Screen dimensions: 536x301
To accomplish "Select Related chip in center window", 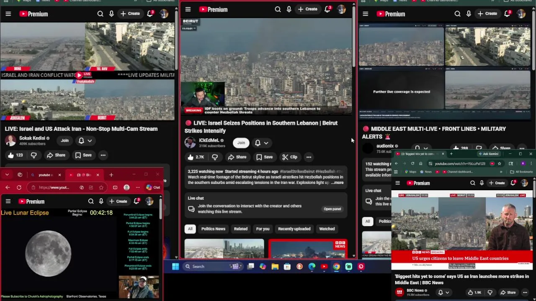I will pyautogui.click(x=240, y=229).
